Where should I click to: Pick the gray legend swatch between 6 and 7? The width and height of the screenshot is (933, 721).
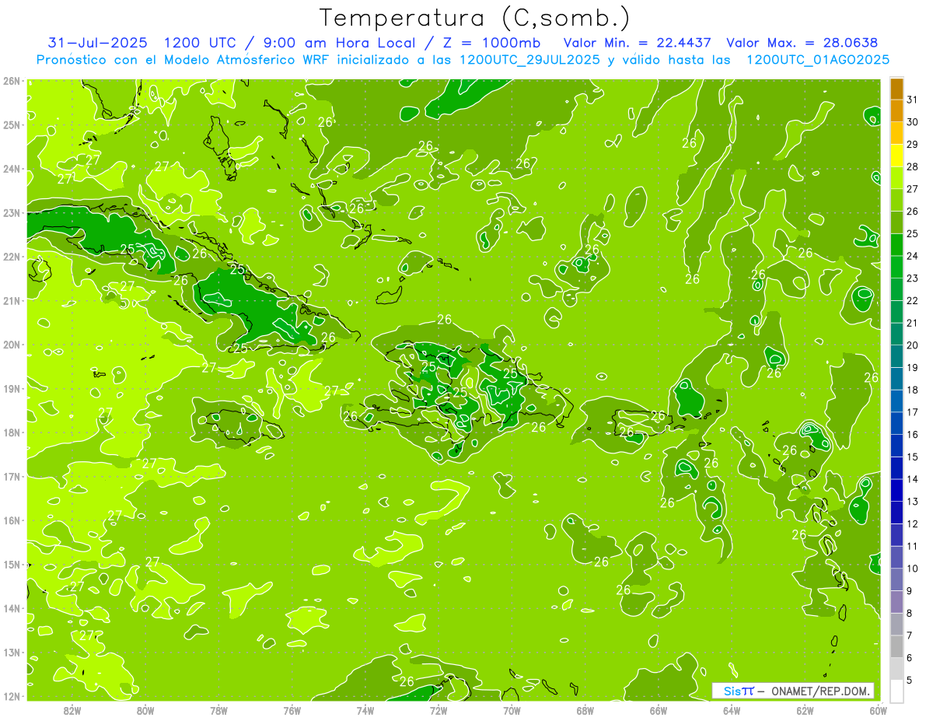click(897, 647)
